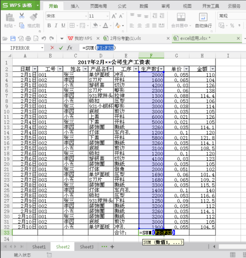Add a new sheet with plus icon
The height and width of the screenshot is (258, 246).
tap(112, 247)
